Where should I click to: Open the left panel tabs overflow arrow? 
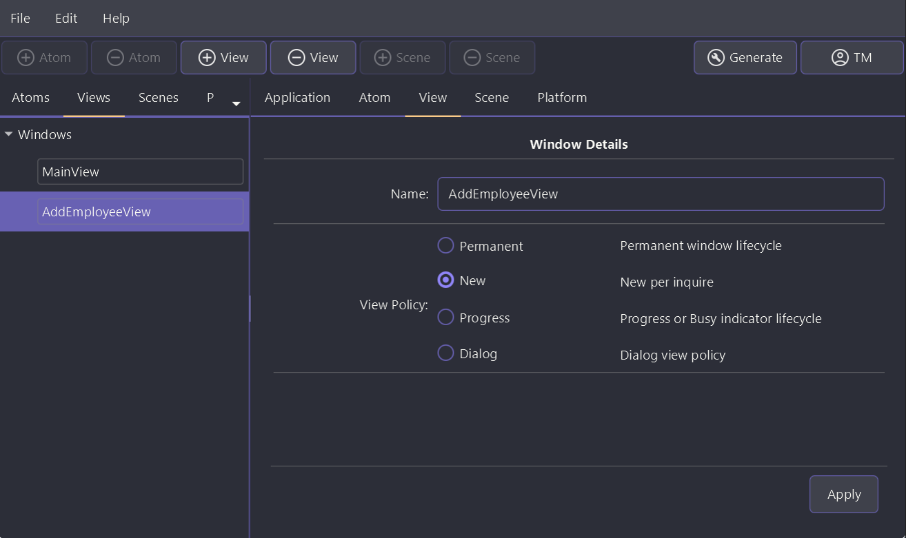[236, 103]
